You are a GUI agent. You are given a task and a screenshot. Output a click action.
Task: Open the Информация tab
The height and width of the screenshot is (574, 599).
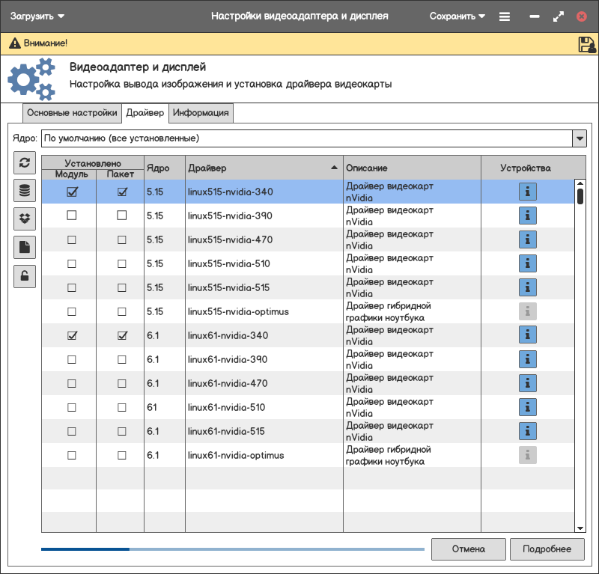201,113
